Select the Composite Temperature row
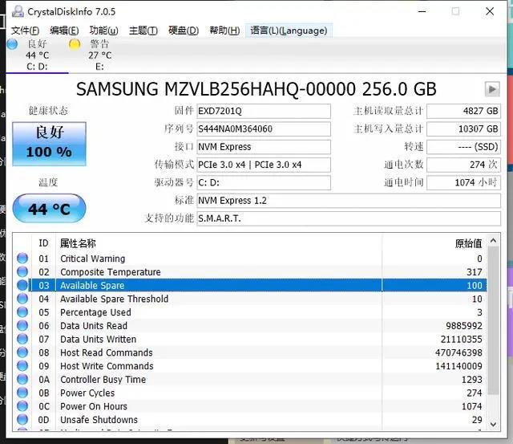 click(x=250, y=272)
